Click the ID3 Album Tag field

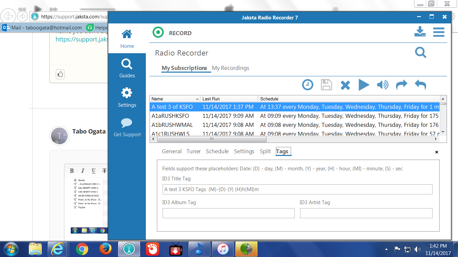[x=229, y=213]
